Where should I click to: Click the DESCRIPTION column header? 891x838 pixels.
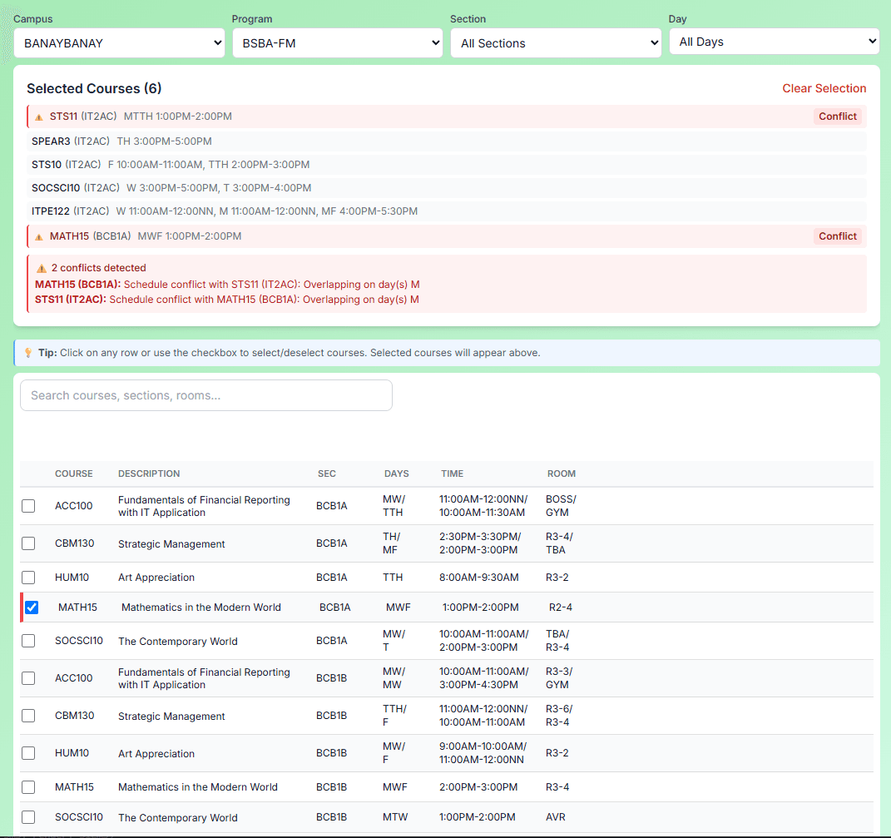point(149,474)
